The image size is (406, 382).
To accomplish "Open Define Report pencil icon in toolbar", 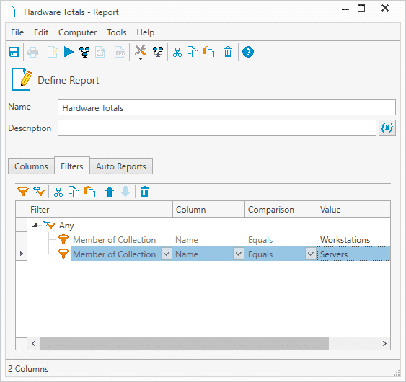I will pos(53,52).
